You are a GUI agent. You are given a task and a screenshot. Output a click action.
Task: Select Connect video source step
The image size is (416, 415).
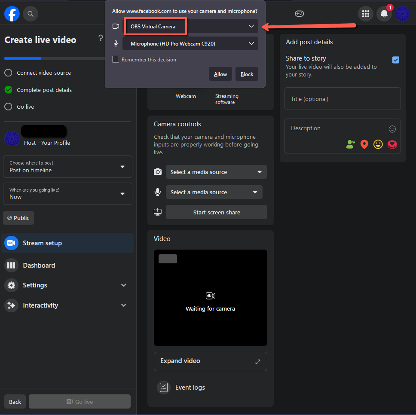coord(38,73)
